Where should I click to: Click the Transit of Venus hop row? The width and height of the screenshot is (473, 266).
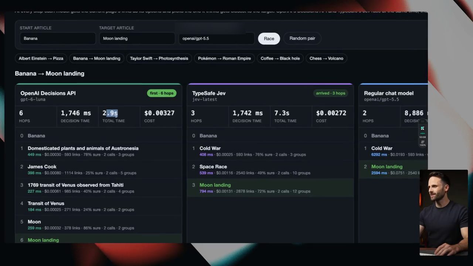[x=98, y=206]
